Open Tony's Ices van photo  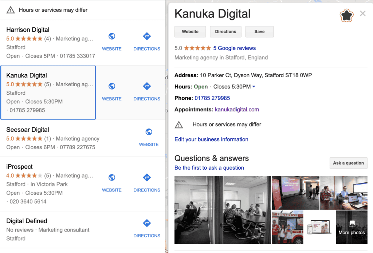(288, 227)
